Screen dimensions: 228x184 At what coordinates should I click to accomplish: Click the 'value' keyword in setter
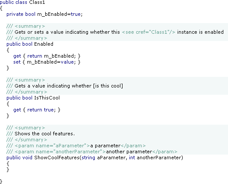click(67, 62)
